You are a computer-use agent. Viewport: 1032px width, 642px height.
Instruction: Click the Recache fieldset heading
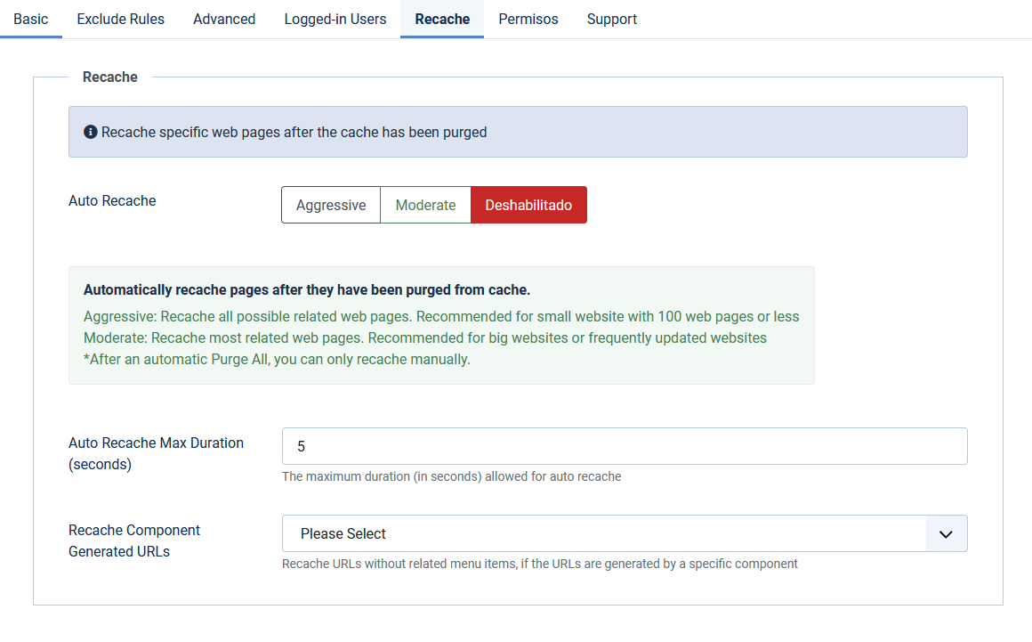(110, 77)
